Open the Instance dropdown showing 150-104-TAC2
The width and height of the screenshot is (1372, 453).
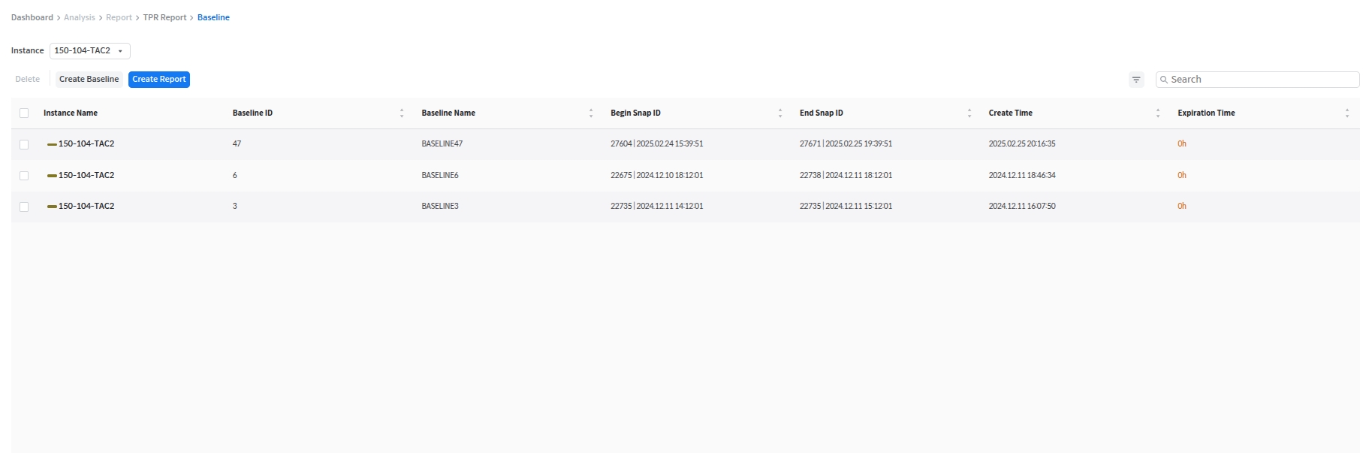point(89,51)
